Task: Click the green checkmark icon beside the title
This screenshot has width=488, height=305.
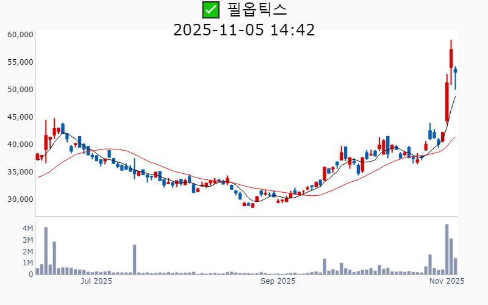Action: click(x=210, y=10)
